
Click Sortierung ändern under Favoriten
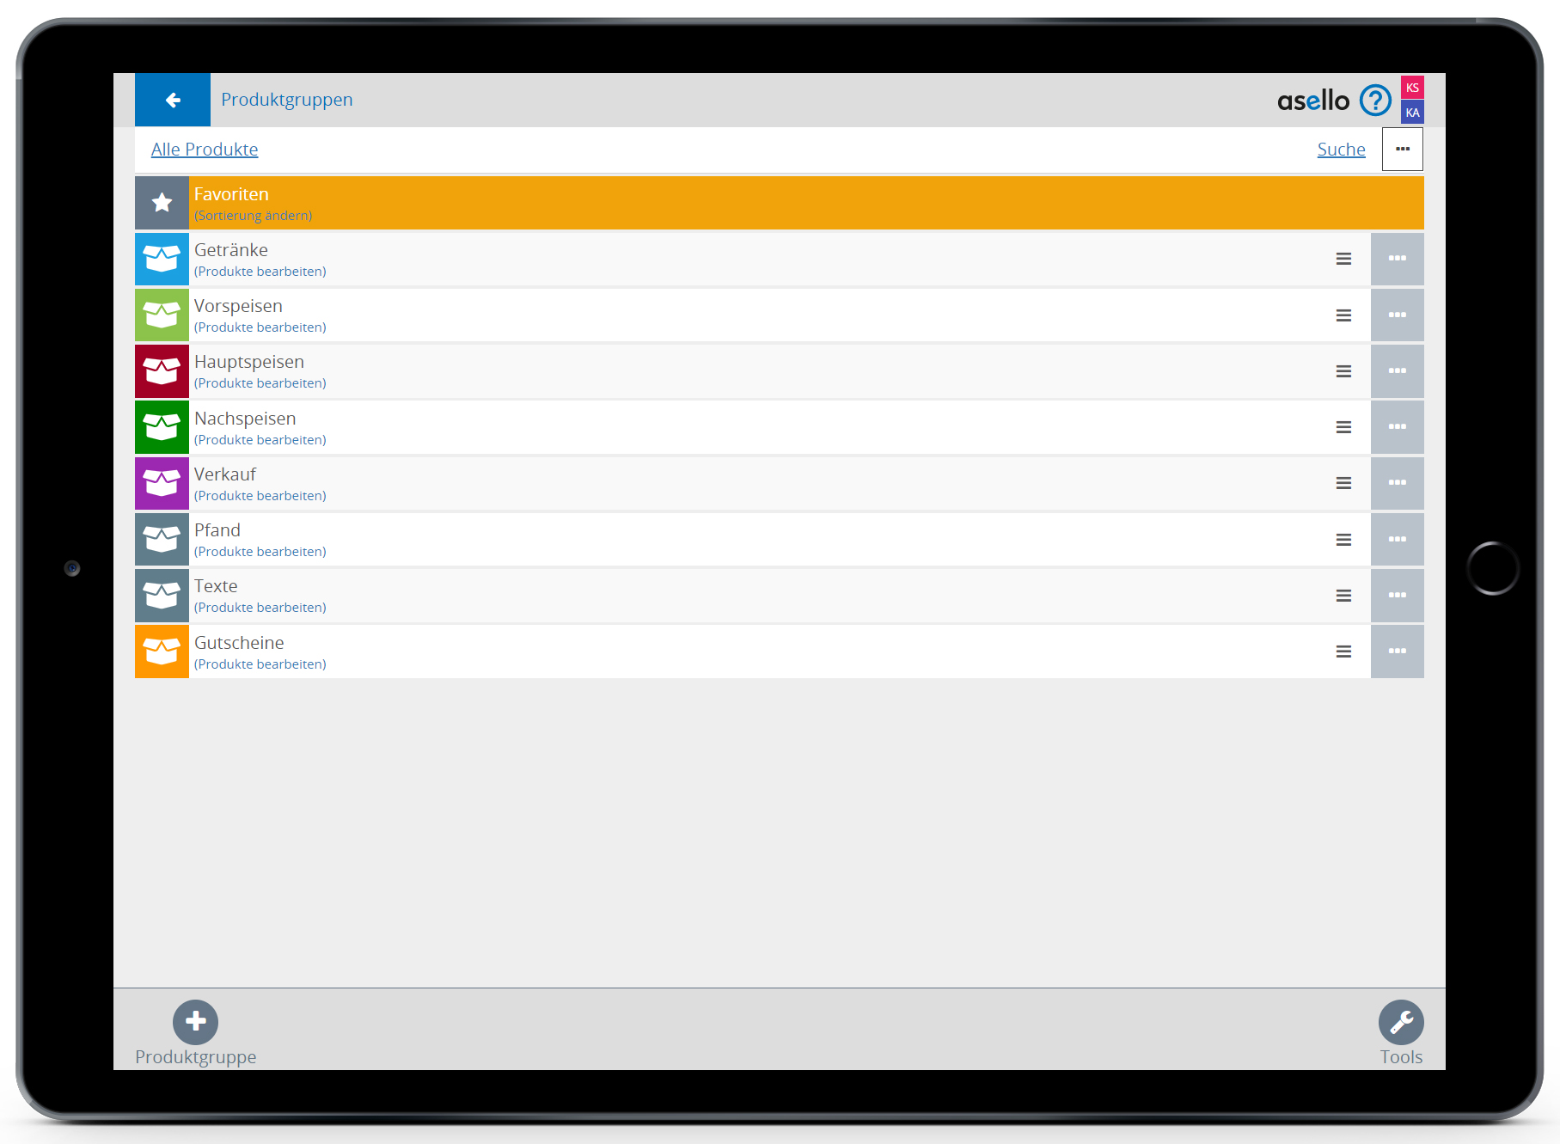click(x=253, y=216)
